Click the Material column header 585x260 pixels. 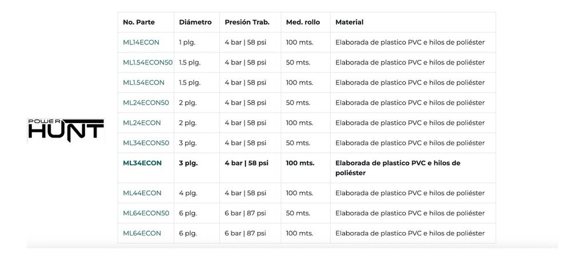350,22
